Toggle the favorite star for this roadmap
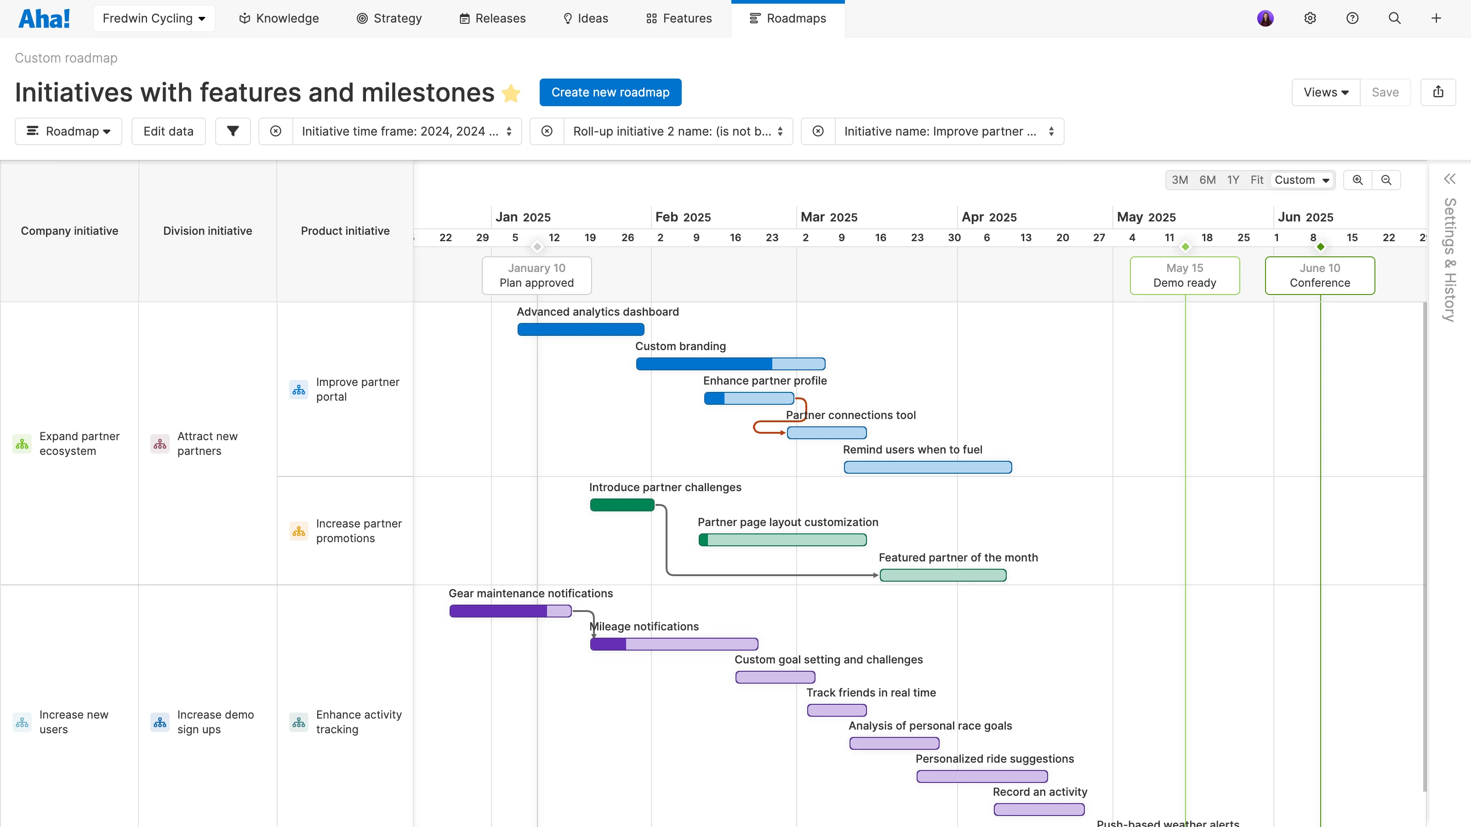Viewport: 1471px width, 827px height. click(511, 93)
